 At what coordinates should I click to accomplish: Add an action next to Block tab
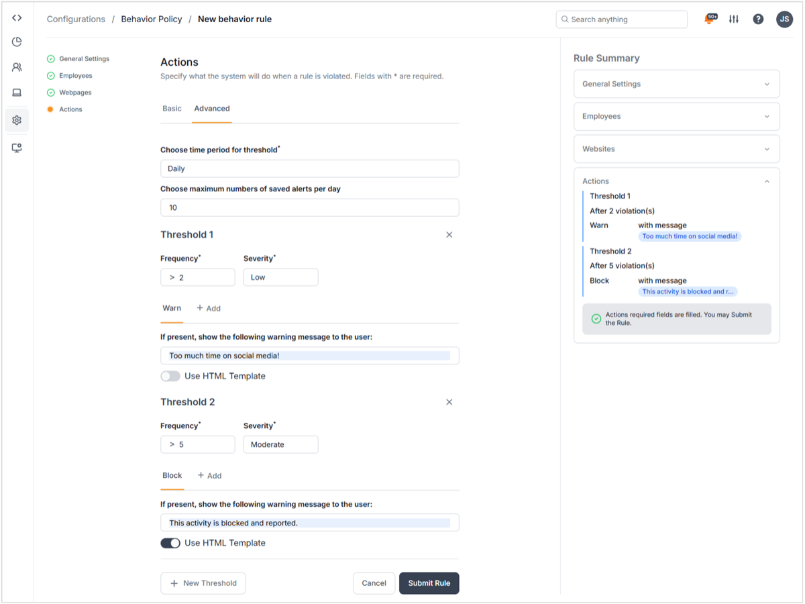coord(209,475)
